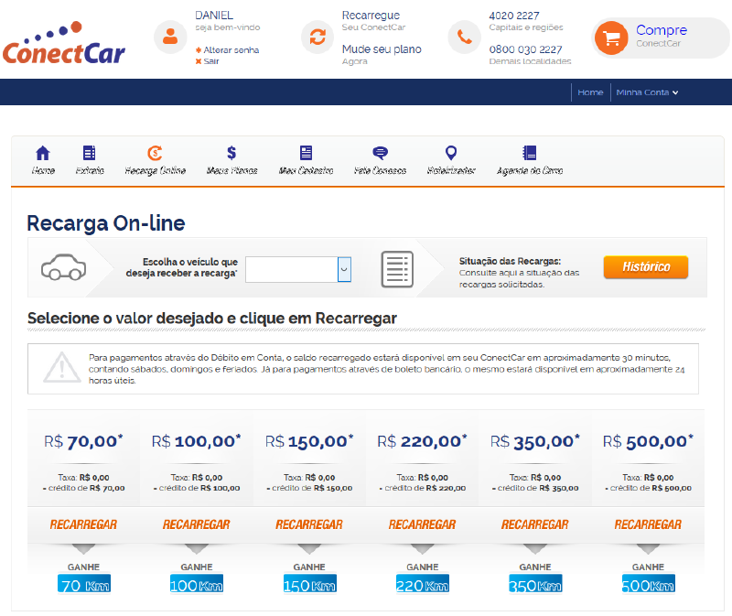Screen dimensions: 732x616
Task: Select the Recarga Online orange icon
Action: 155,153
